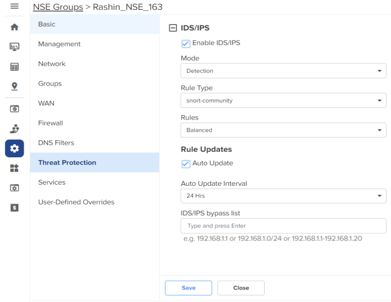Open the Mode dropdown showing Detection
The image size is (391, 302).
(283, 71)
